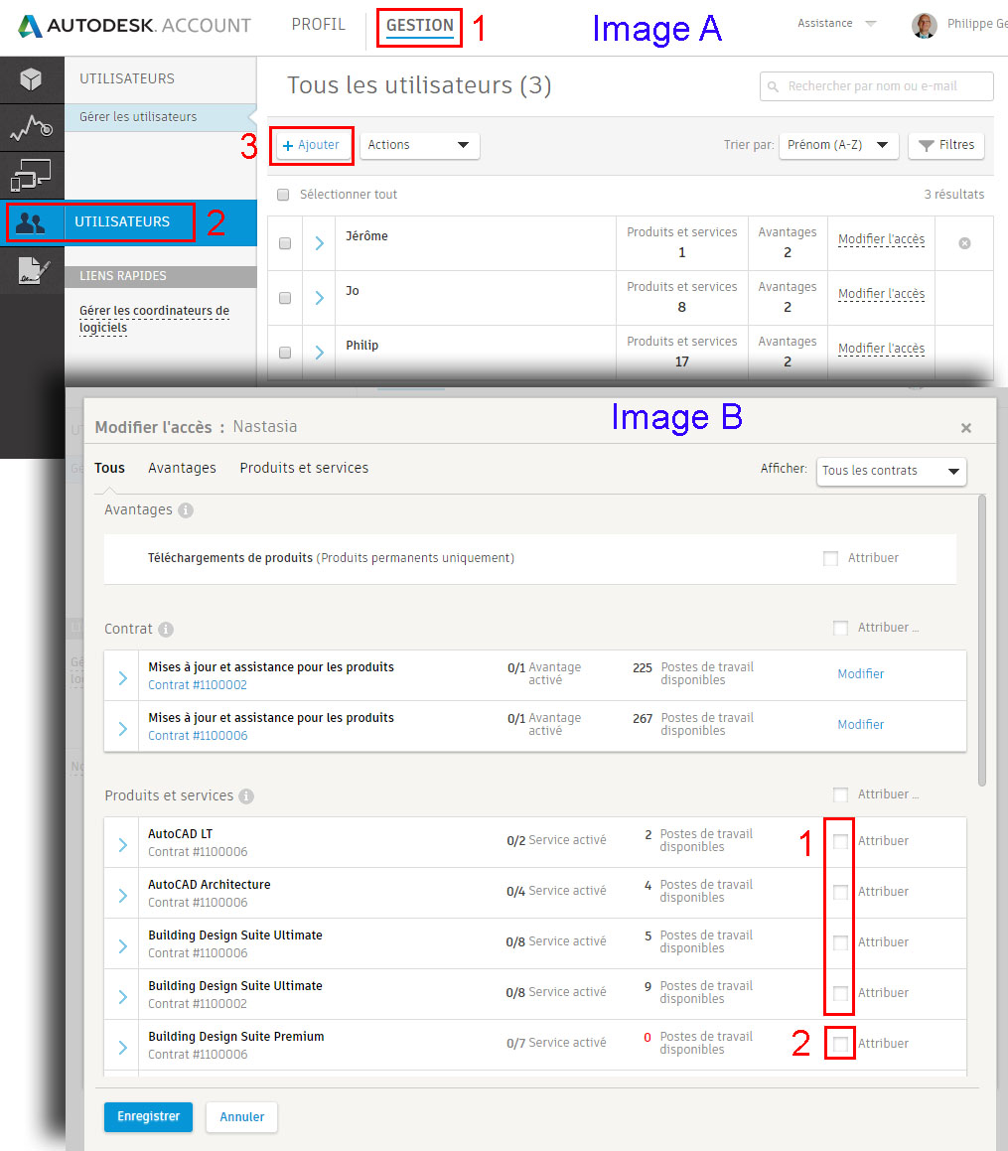1008x1151 pixels.
Task: Check the Attribuer all checkbox in Contrat section
Action: click(x=840, y=628)
